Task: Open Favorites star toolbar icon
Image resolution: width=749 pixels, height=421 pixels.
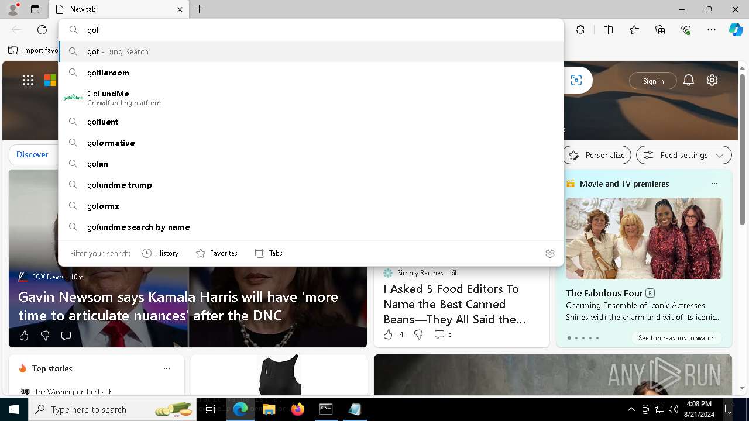Action: coord(634,30)
